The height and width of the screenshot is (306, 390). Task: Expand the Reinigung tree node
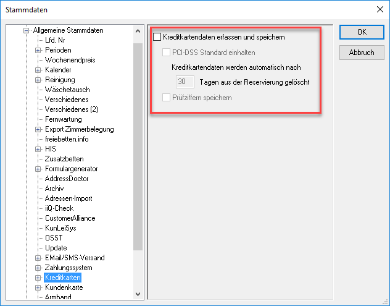pyautogui.click(x=38, y=80)
